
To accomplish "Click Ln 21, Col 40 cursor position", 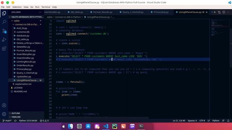I will click(179, 121).
